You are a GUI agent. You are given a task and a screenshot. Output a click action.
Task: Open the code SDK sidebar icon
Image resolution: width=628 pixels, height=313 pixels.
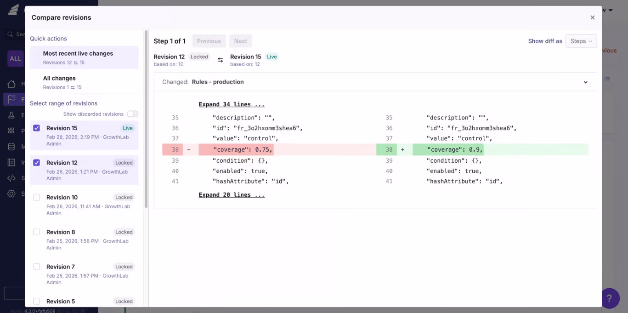point(11,178)
